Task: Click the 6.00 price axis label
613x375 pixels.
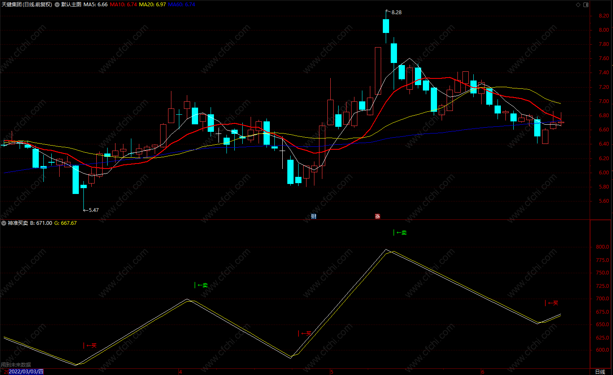Action: (x=603, y=173)
